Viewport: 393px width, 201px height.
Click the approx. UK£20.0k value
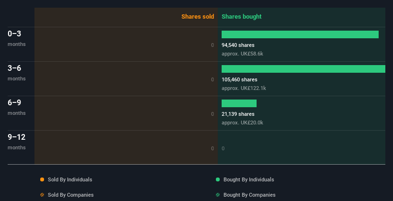click(x=242, y=123)
